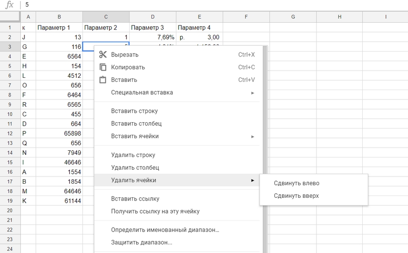The width and height of the screenshot is (408, 253).
Task: Select Вставить столбец menu entry
Action: 136,124
